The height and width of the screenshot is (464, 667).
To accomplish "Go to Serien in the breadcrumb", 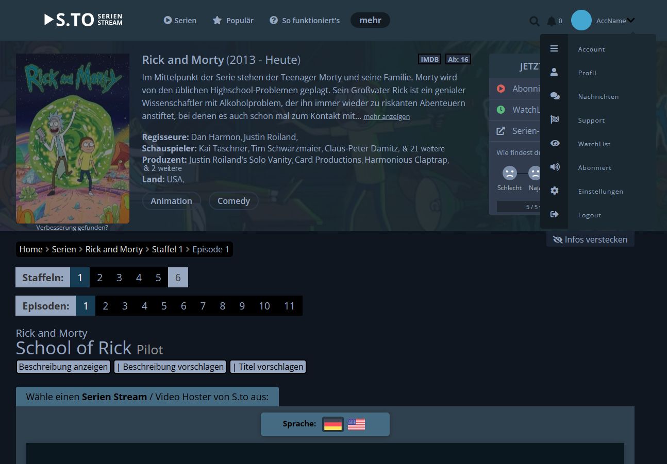I will (64, 249).
